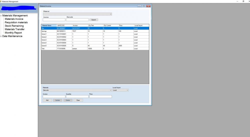The width and height of the screenshot is (250, 137).
Task: Select the Sponge row in the table
Action: click(49, 31)
